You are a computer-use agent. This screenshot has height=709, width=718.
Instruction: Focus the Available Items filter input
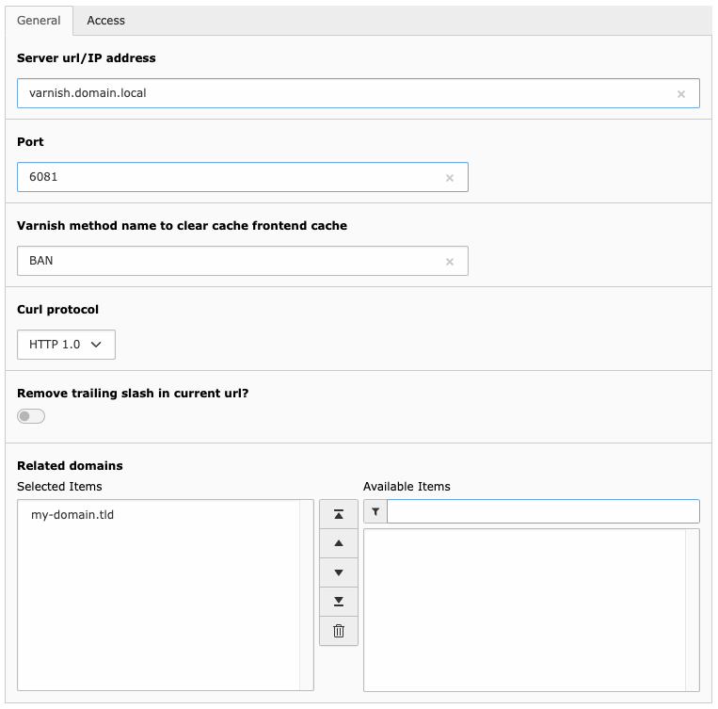point(543,511)
